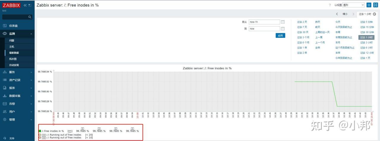Expand the 服务 menu chevron

point(31,72)
